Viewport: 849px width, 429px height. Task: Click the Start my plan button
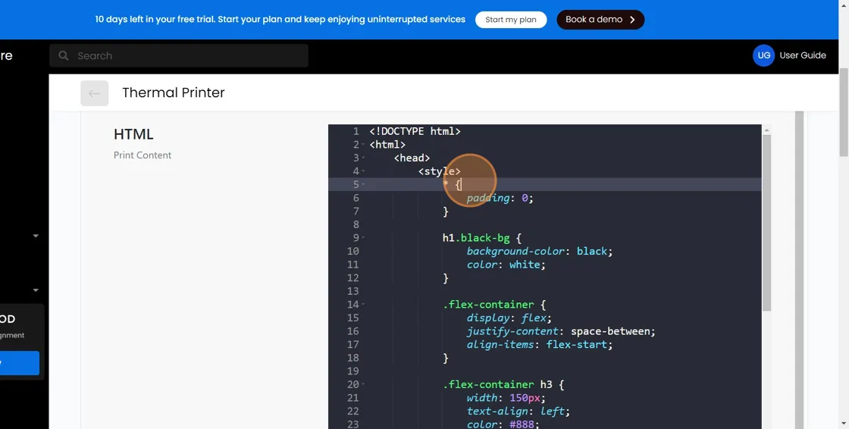[x=511, y=20]
